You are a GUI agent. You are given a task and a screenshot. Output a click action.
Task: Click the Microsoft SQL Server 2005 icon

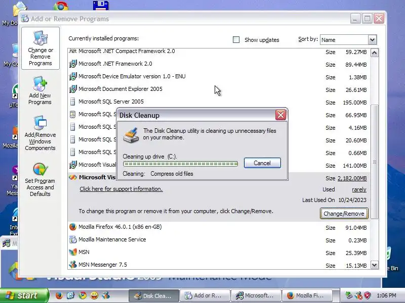pyautogui.click(x=73, y=102)
